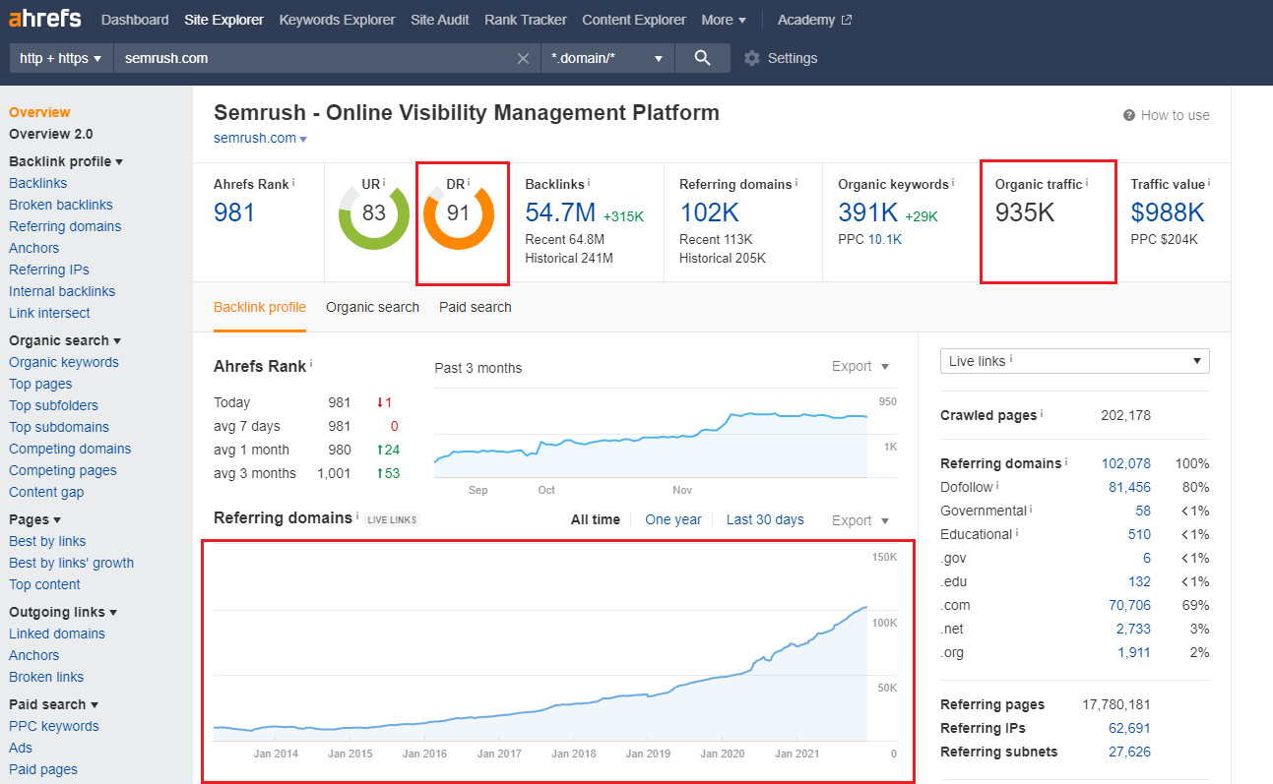The image size is (1273, 784).
Task: Select the All time chart range
Action: pos(596,519)
